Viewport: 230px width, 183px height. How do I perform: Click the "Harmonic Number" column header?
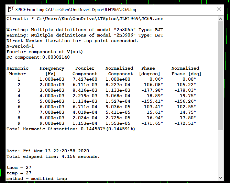(18, 71)
